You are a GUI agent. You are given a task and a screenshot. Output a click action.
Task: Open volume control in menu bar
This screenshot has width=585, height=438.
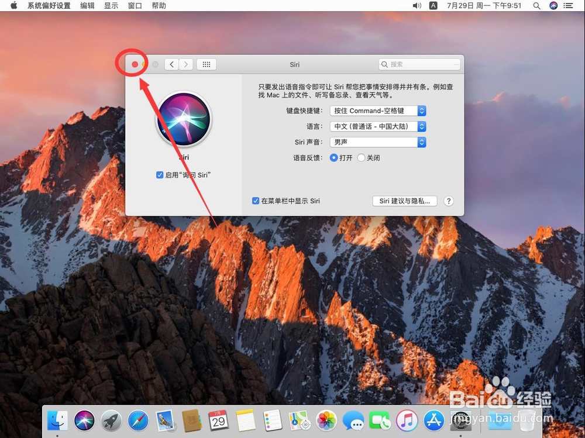(417, 6)
